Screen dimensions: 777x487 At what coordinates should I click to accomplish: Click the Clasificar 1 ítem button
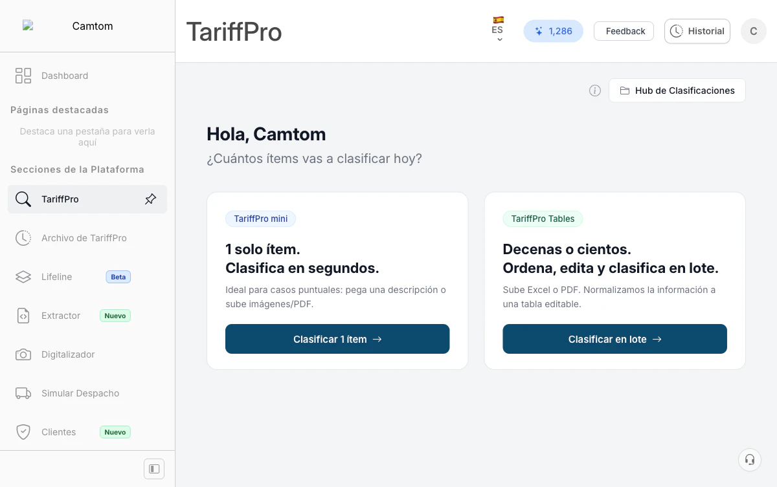click(x=337, y=339)
